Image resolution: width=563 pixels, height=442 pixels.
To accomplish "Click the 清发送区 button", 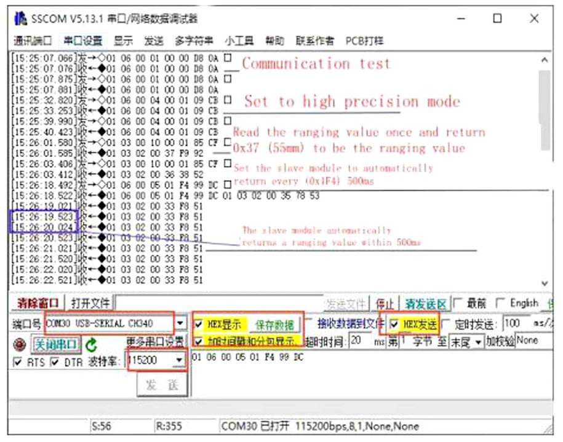I will (x=426, y=304).
